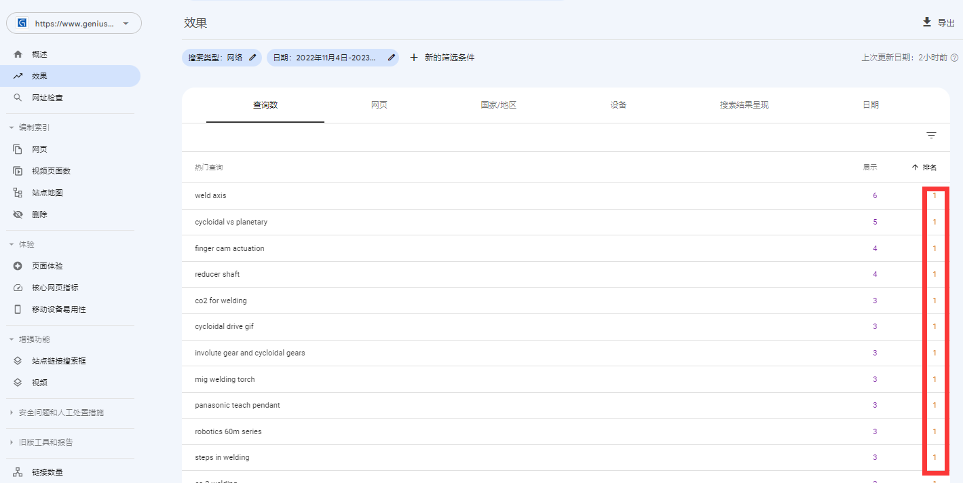The image size is (963, 483).
Task: Edit the search type filter pencil
Action: pyautogui.click(x=252, y=58)
